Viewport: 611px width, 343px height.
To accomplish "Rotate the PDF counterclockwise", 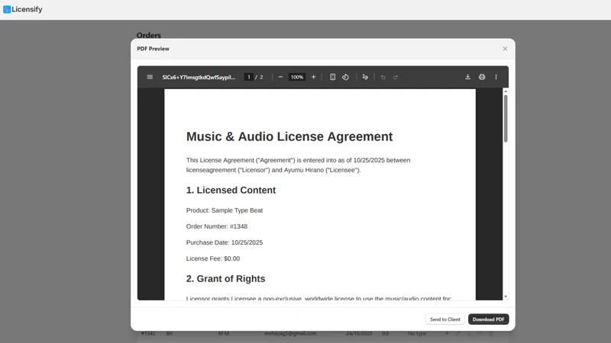I will pyautogui.click(x=345, y=77).
